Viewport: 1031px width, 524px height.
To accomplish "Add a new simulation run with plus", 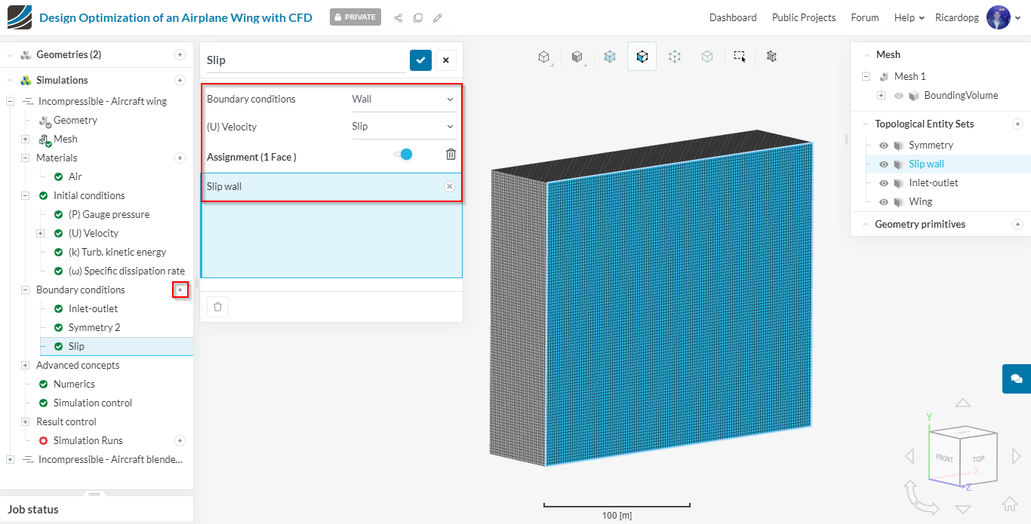I will pyautogui.click(x=180, y=440).
